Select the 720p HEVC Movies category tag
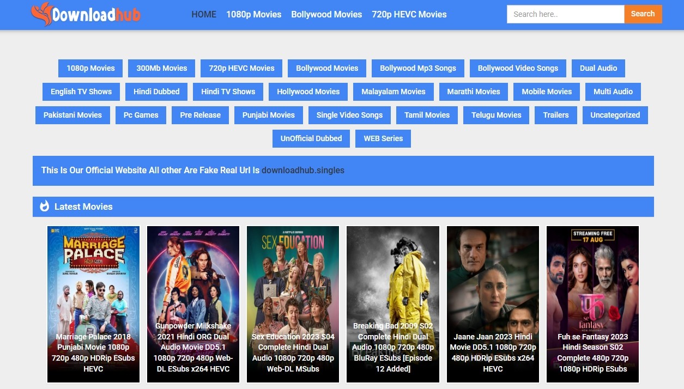Viewport: 684px width, 389px height. (x=241, y=68)
